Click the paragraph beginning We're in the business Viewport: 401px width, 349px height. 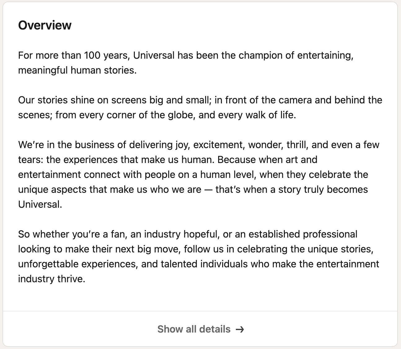pos(199,175)
